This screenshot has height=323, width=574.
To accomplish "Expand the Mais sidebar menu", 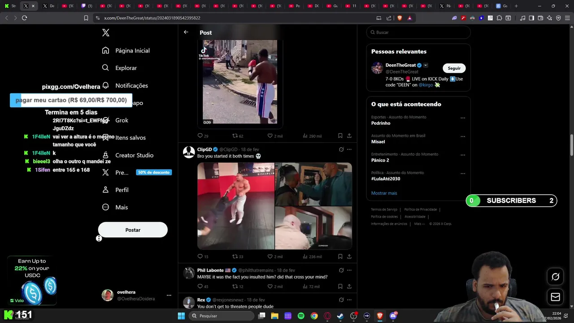I will [x=115, y=207].
